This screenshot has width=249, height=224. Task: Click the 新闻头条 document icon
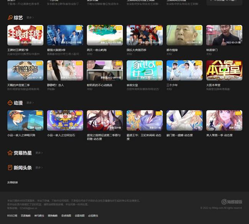[10, 168]
